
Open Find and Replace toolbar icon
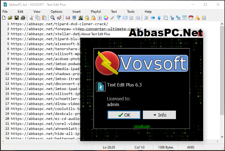[59, 18]
